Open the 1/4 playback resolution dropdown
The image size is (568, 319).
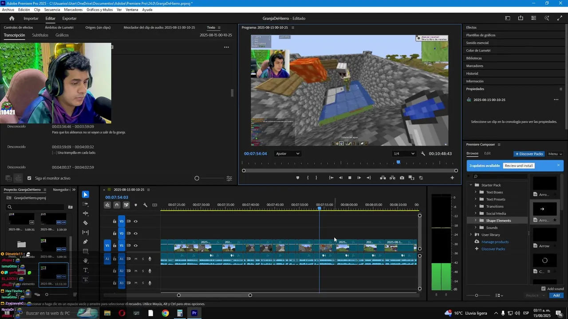pos(404,154)
